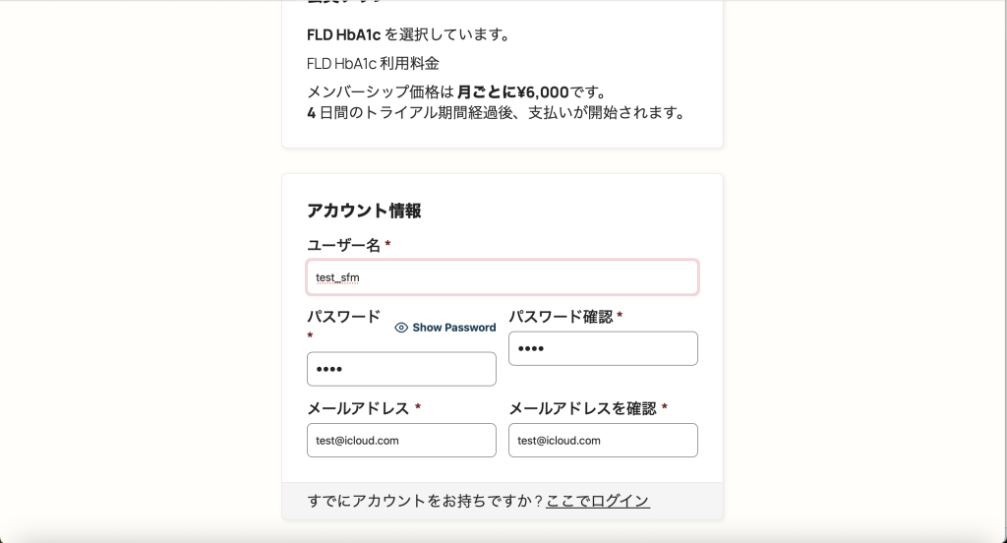Focus the ユーザー名 field containing test_sfm

click(x=502, y=277)
